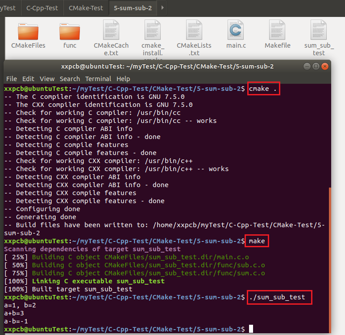Open the terminal View menu
345x335 pixels.
47,79
